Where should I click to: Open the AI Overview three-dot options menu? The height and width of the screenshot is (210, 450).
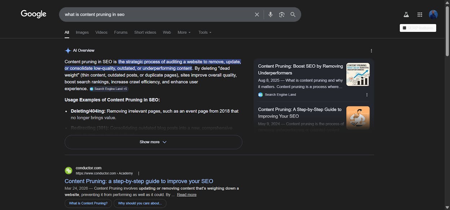pyautogui.click(x=371, y=51)
